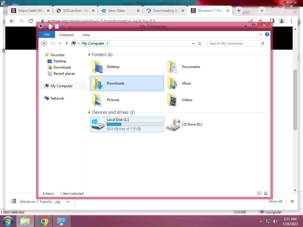Viewport: 303px width, 227px height.
Task: Switch to Windows 7 Transformation Chrome tab
Action: pos(210,11)
